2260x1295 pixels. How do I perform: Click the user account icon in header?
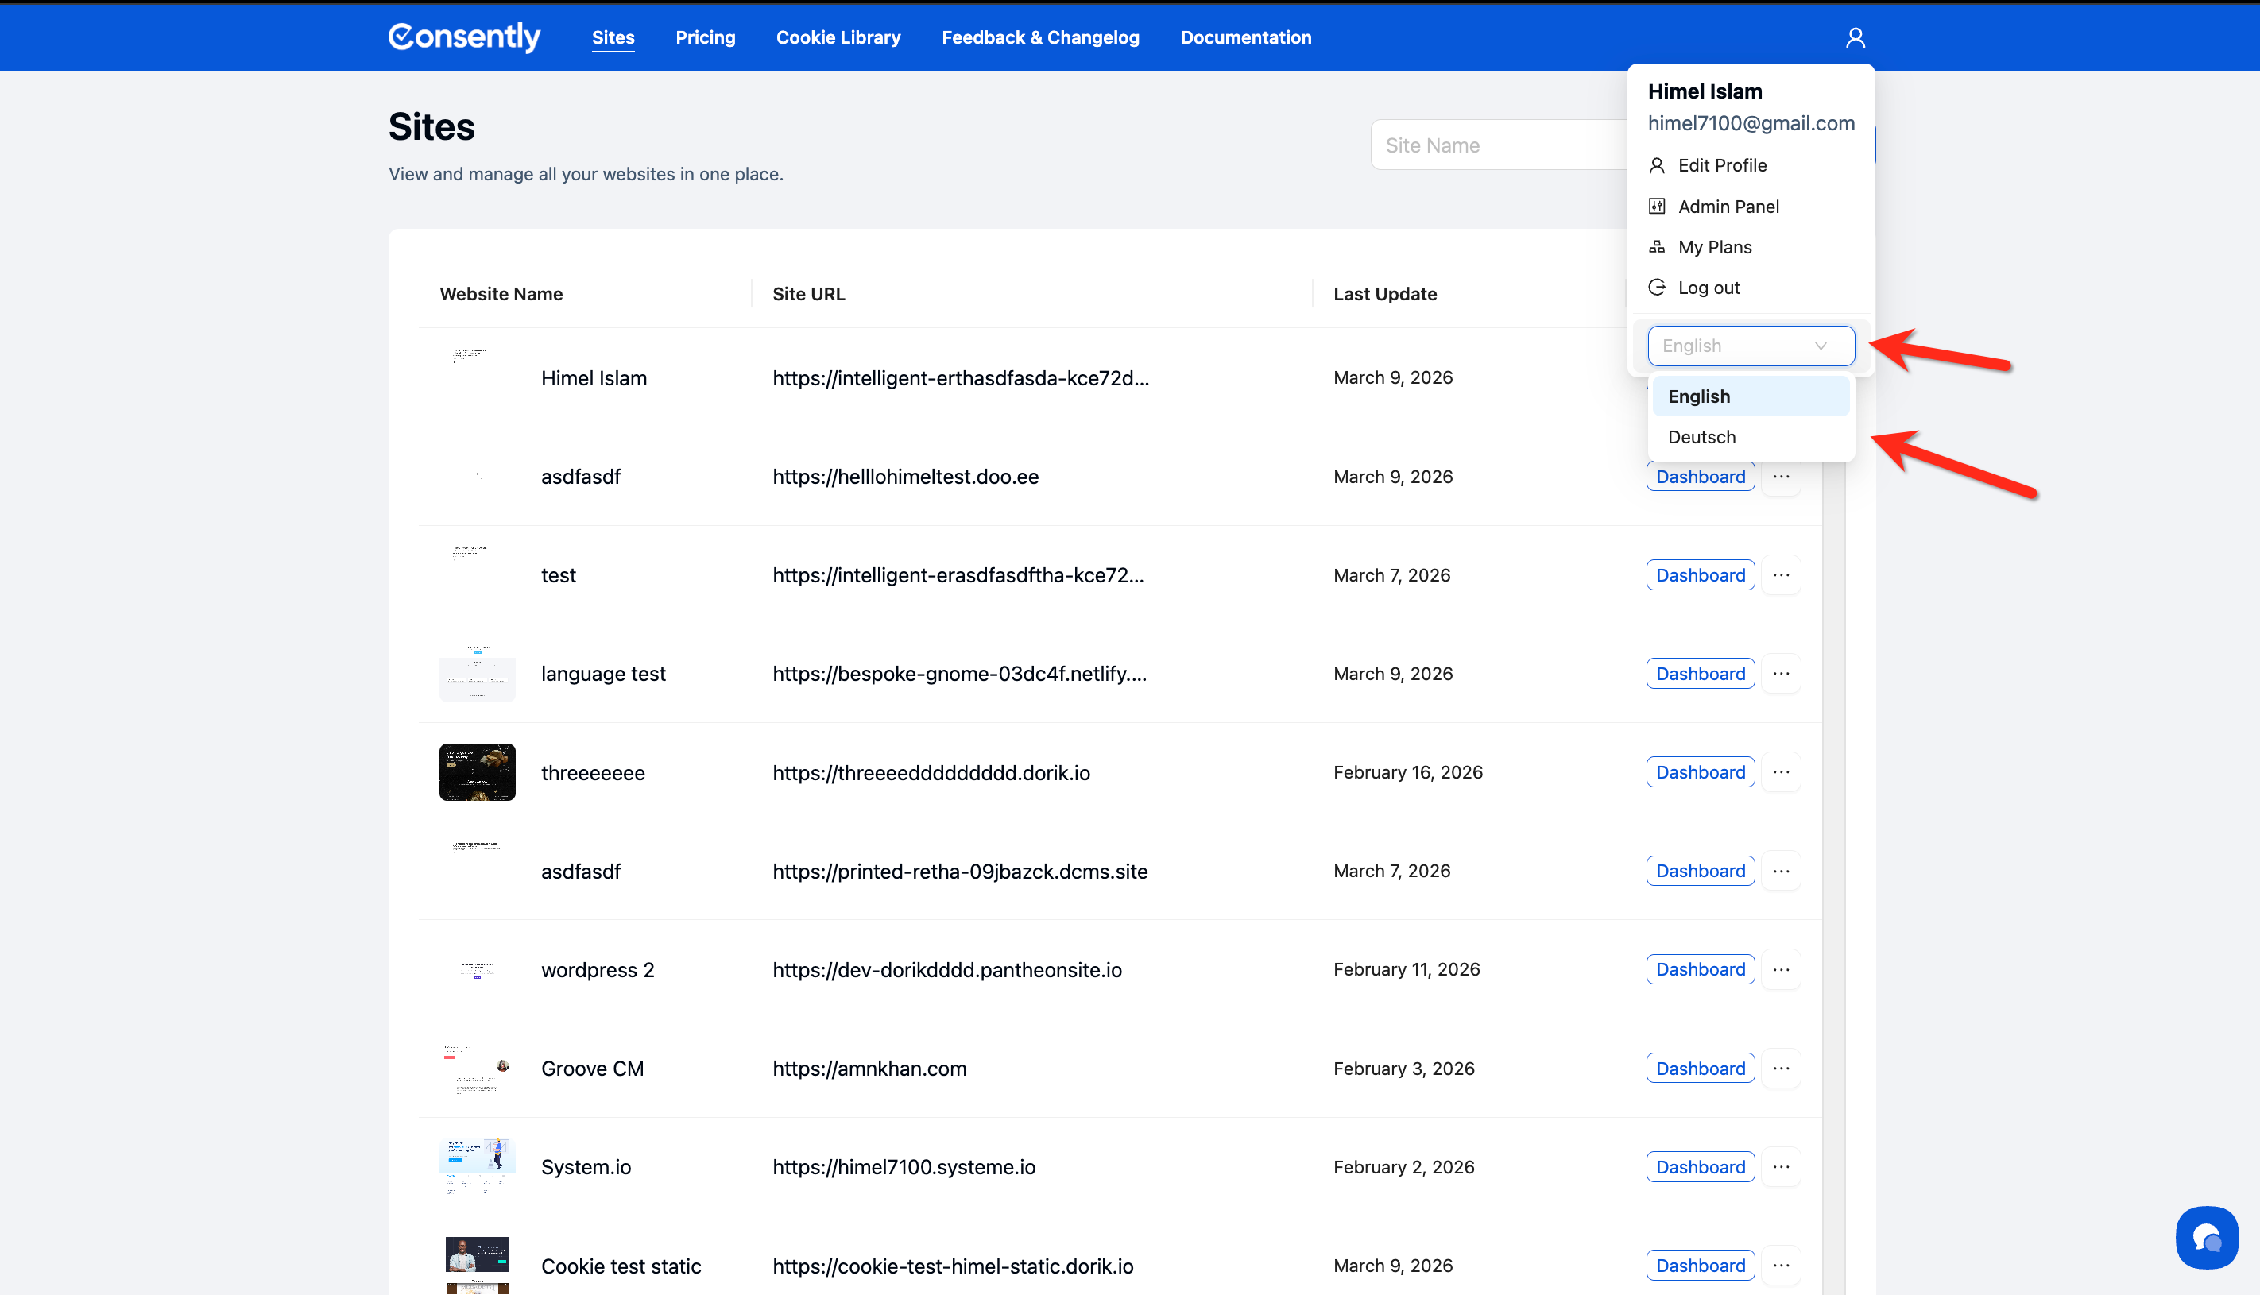[x=1855, y=37]
